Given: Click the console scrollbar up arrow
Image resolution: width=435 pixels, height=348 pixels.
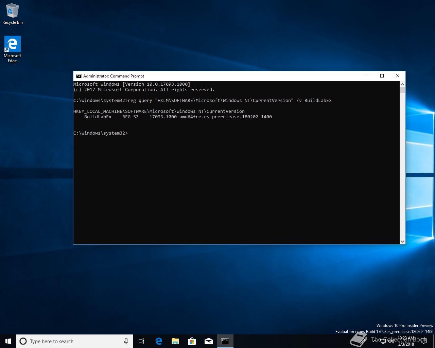Looking at the screenshot, I should [x=402, y=84].
